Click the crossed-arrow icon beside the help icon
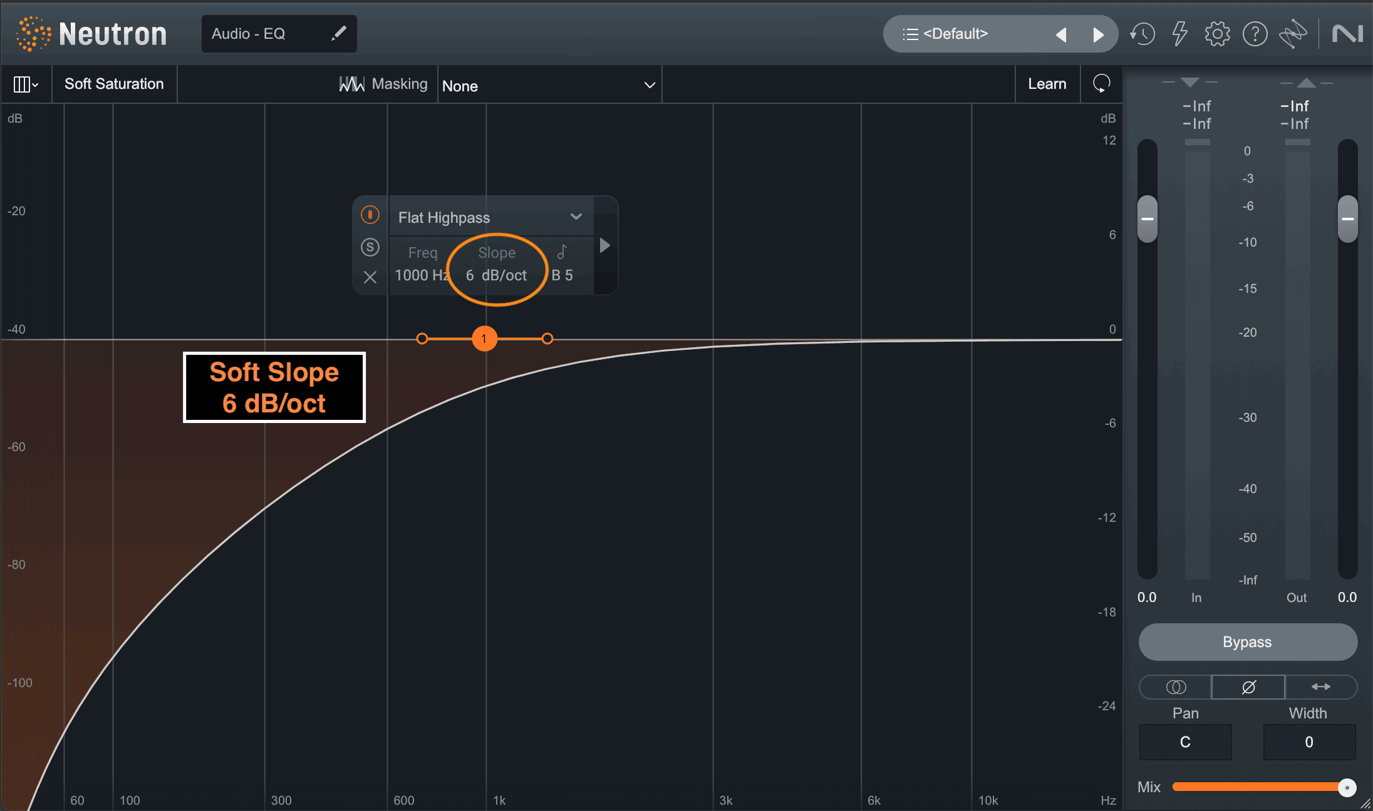Viewport: 1373px width, 811px height. [x=1293, y=34]
